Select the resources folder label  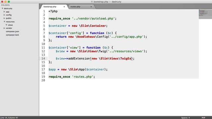pos(10,21)
